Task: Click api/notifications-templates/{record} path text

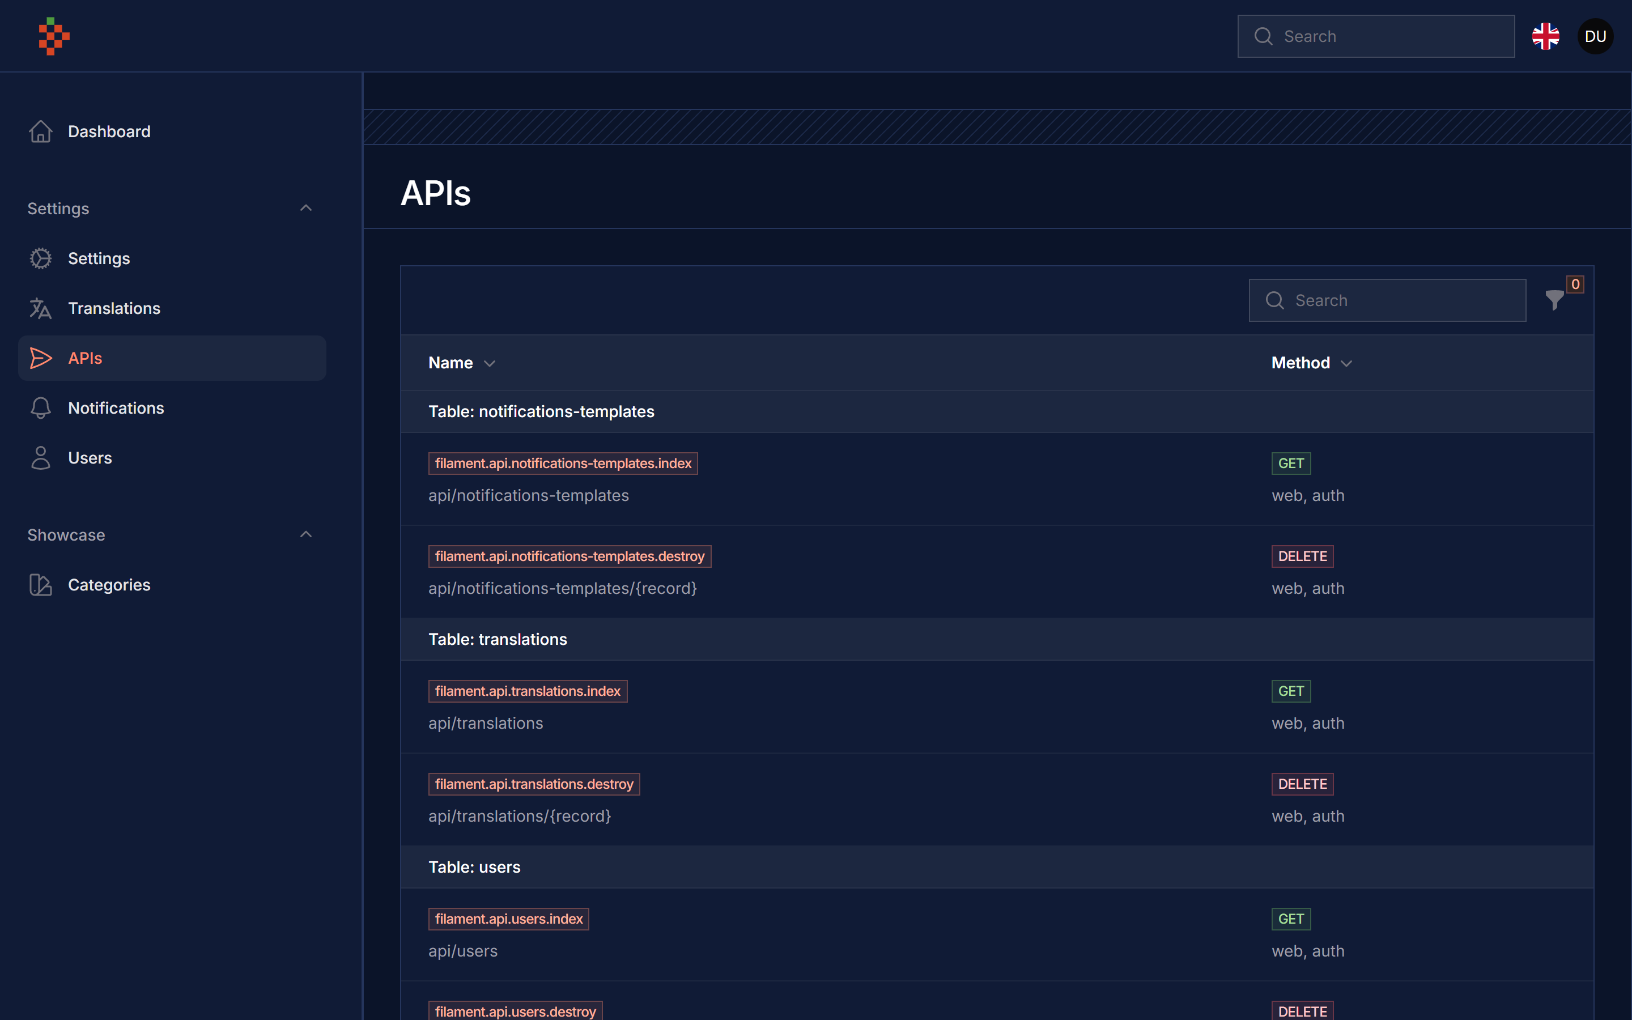Action: click(563, 589)
